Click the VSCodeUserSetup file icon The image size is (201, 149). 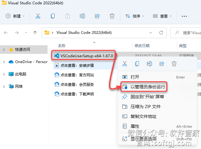[x=57, y=56]
